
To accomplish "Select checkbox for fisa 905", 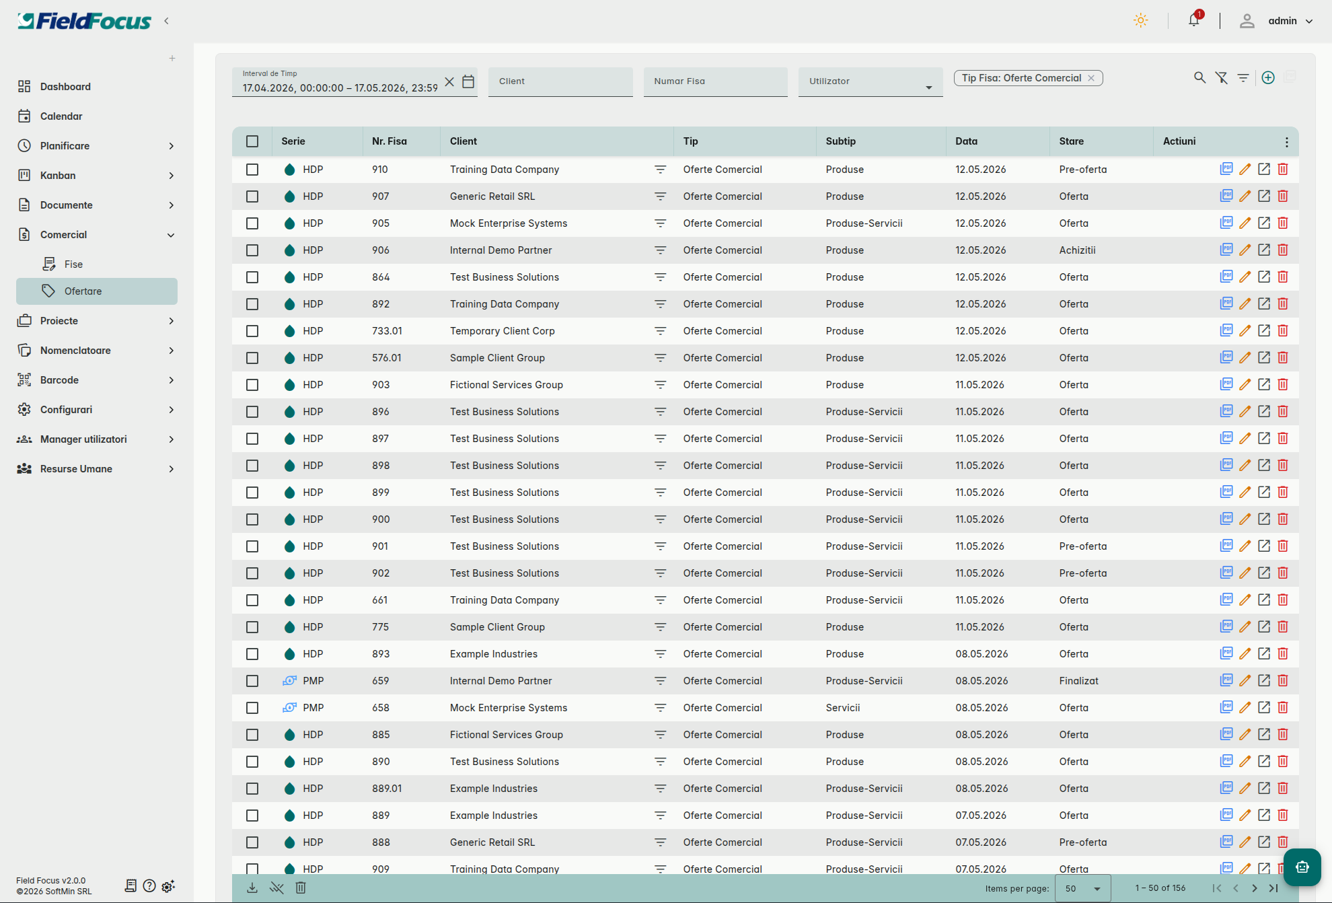I will pos(252,223).
